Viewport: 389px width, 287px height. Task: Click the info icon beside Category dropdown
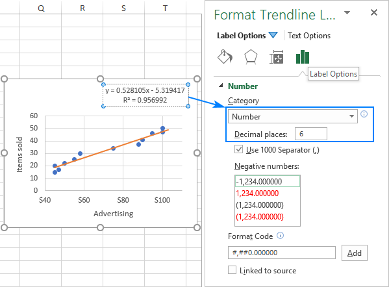point(364,114)
